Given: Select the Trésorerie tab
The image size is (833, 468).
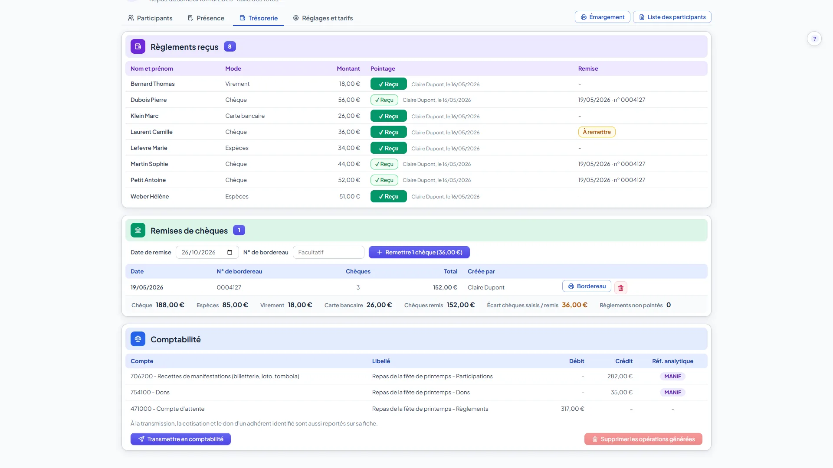Looking at the screenshot, I should pyautogui.click(x=259, y=18).
